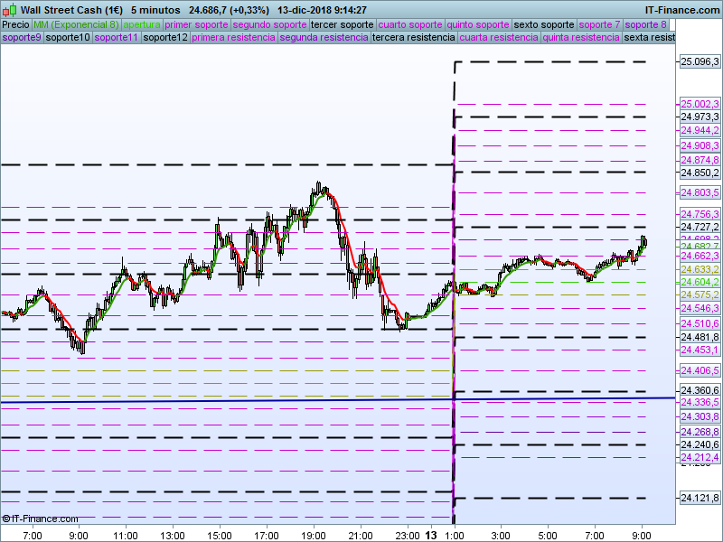This screenshot has width=723, height=542.
Task: Click the soporte 8 label
Action: click(x=645, y=25)
